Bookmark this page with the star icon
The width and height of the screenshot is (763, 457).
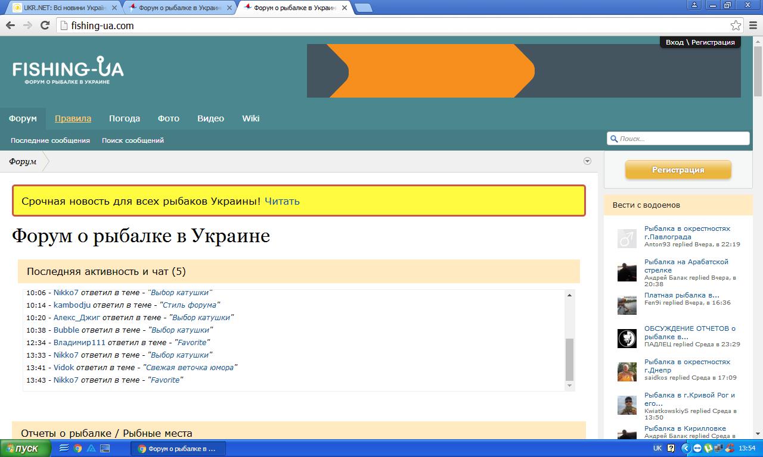(736, 26)
